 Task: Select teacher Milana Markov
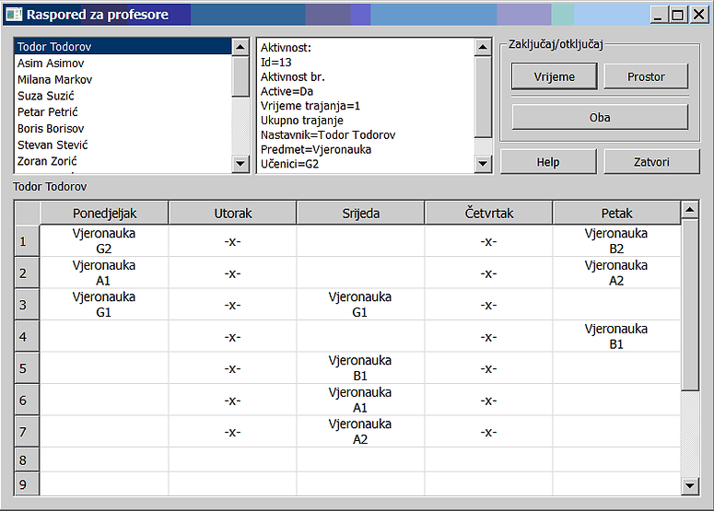pos(123,79)
